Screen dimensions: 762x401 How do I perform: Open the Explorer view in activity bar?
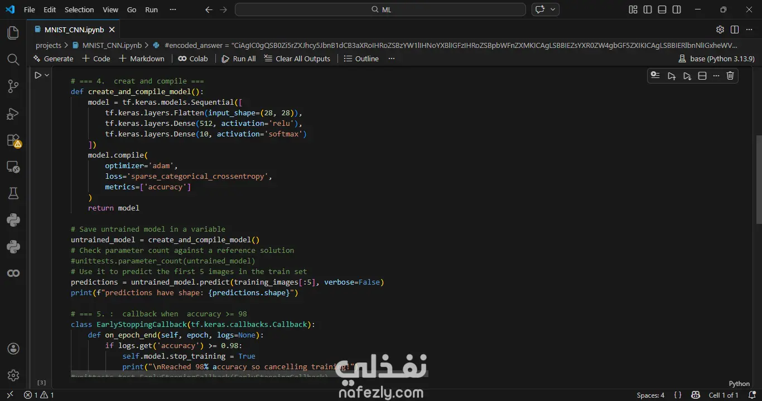click(x=13, y=33)
